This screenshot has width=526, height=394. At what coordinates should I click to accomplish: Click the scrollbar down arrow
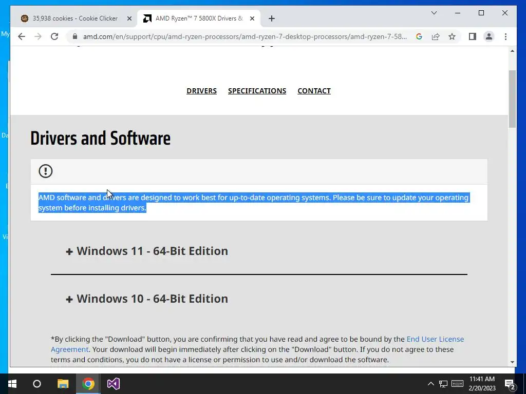[x=512, y=362]
